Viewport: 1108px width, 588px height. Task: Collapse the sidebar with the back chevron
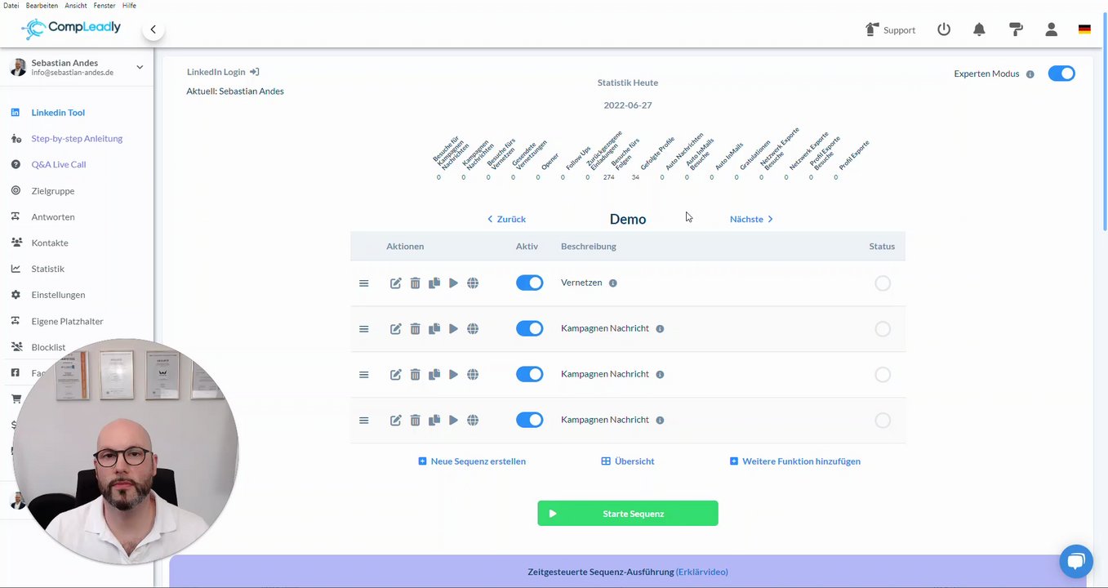pyautogui.click(x=153, y=29)
